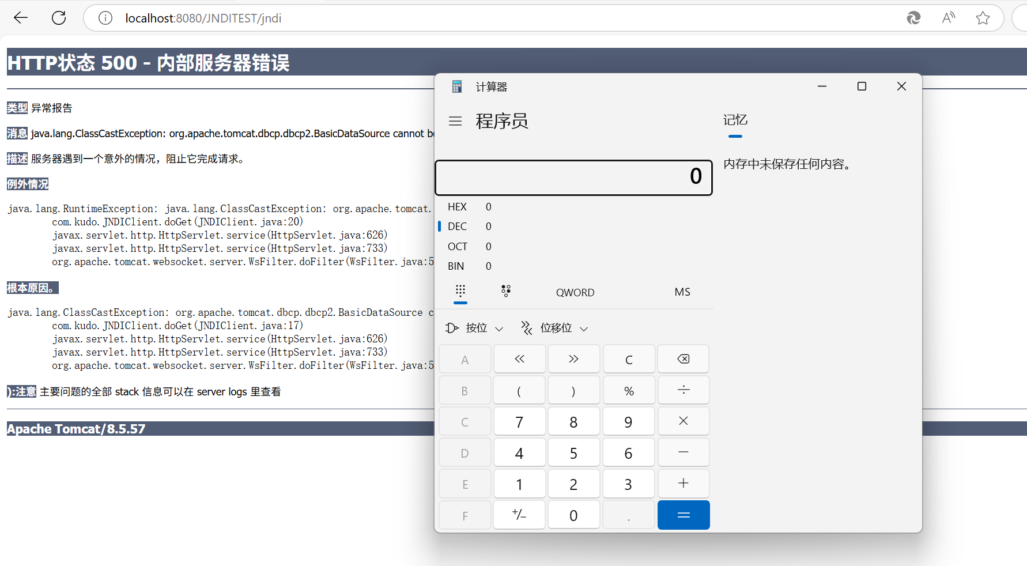Add this page to favorites

pyautogui.click(x=983, y=18)
